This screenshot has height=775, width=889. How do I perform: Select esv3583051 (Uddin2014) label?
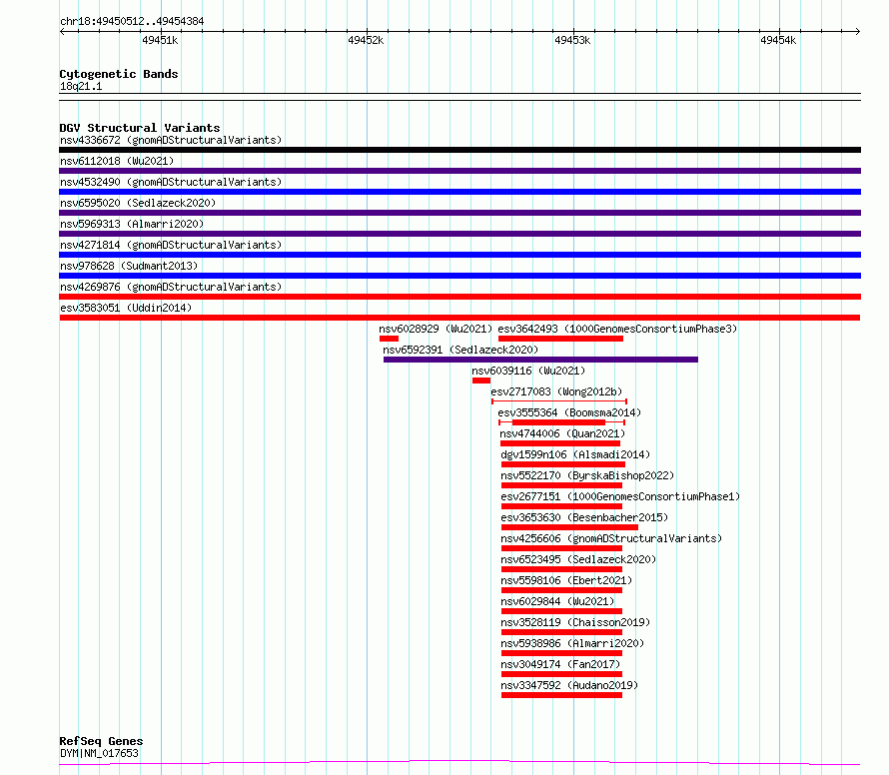point(126,308)
